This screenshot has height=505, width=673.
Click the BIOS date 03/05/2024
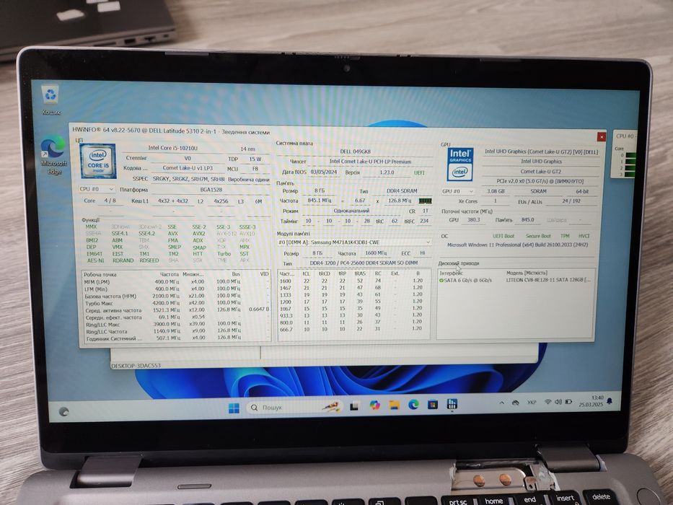coord(324,172)
